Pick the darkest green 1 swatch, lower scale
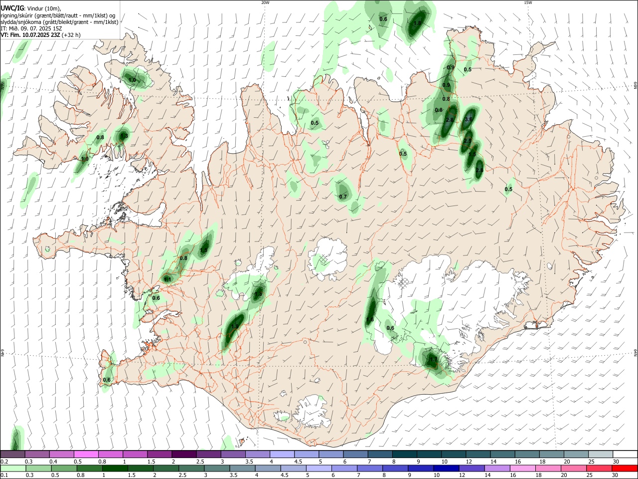Screen dimensions: 638x479 (x=115, y=468)
